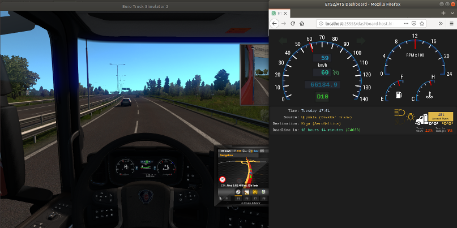
Task: Open Route Advisor navigation compass tab
Action: coord(238,192)
